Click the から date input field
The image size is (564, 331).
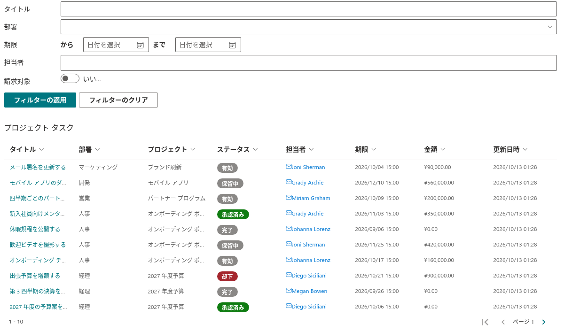pos(116,45)
